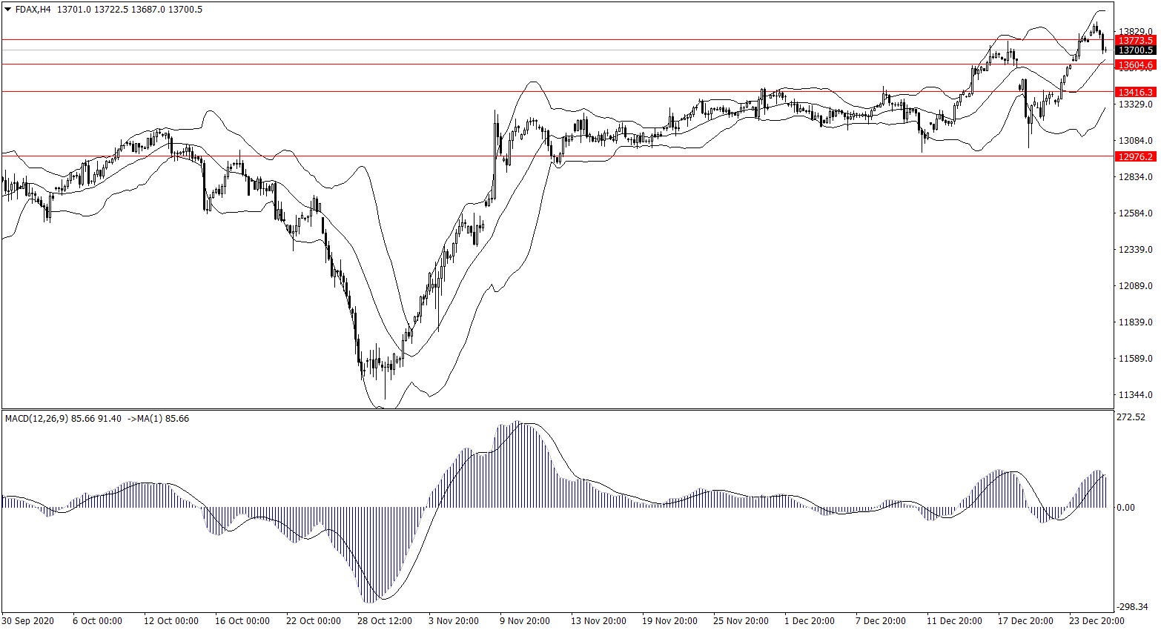Image resolution: width=1161 pixels, height=630 pixels.
Task: Click the 17 Dec 20:00 date label
Action: pyautogui.click(x=1025, y=621)
